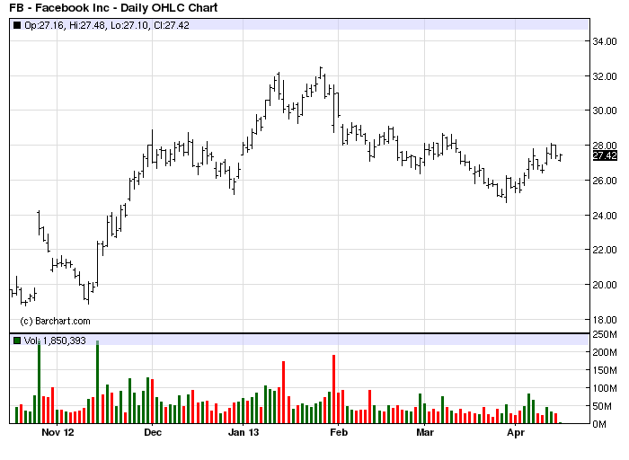The image size is (629, 460).
Task: Click the 34.00 price axis label
Action: pos(605,41)
